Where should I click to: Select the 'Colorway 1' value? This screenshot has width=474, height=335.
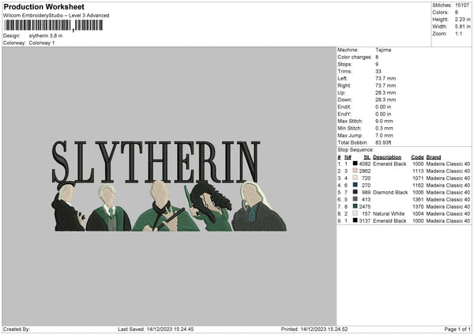(x=42, y=43)
